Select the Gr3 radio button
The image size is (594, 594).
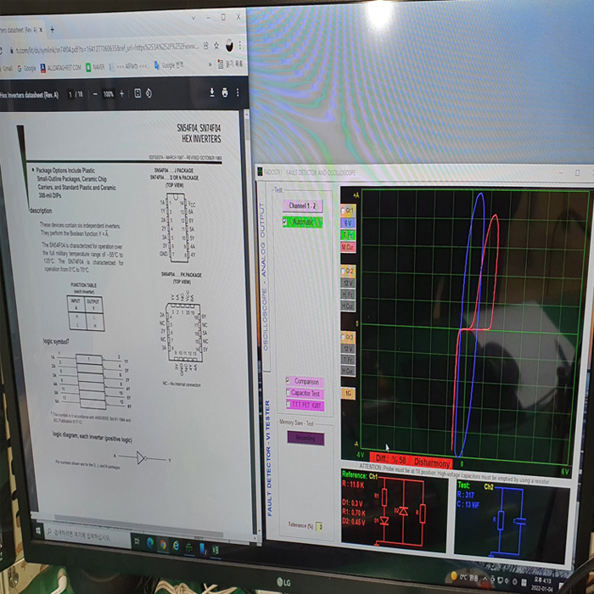pyautogui.click(x=343, y=337)
